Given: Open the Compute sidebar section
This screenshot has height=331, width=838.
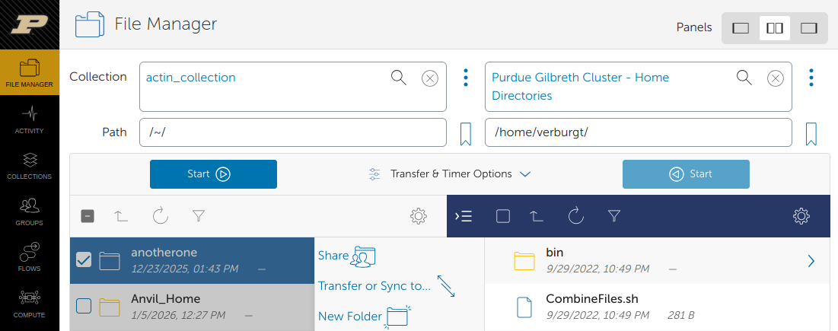Looking at the screenshot, I should [x=30, y=304].
